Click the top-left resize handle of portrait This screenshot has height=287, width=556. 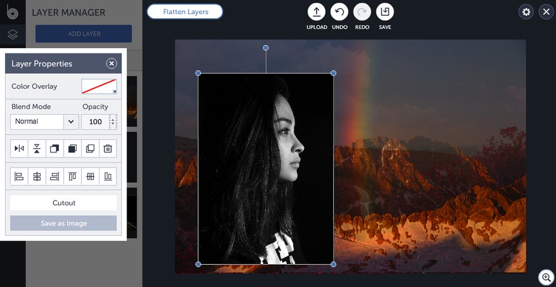pos(198,74)
